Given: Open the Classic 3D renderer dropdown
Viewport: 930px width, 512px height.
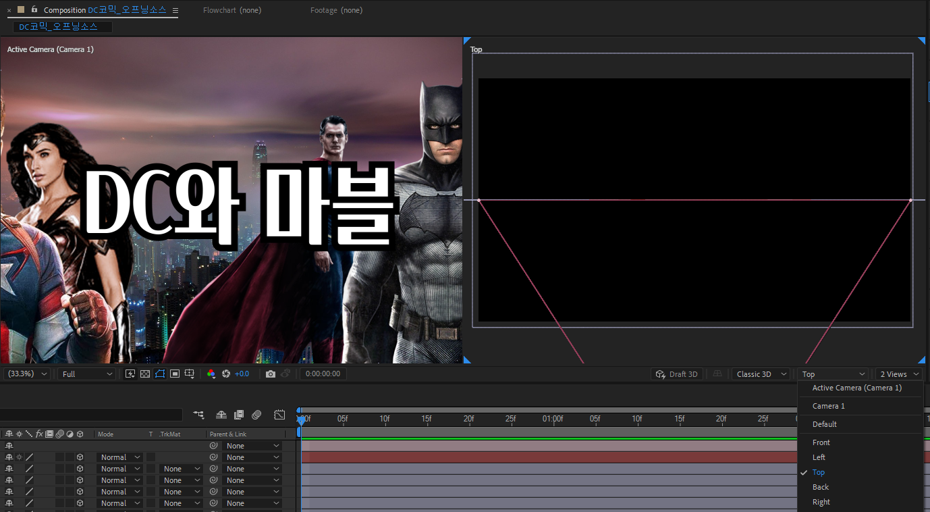Looking at the screenshot, I should (x=761, y=374).
